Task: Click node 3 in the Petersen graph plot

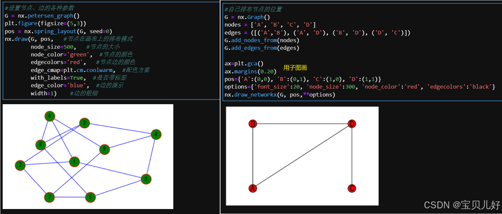Action: (x=84, y=123)
